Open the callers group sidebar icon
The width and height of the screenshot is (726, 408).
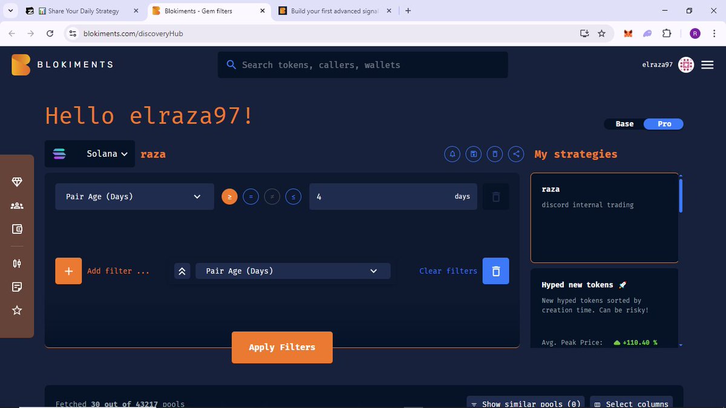17,206
